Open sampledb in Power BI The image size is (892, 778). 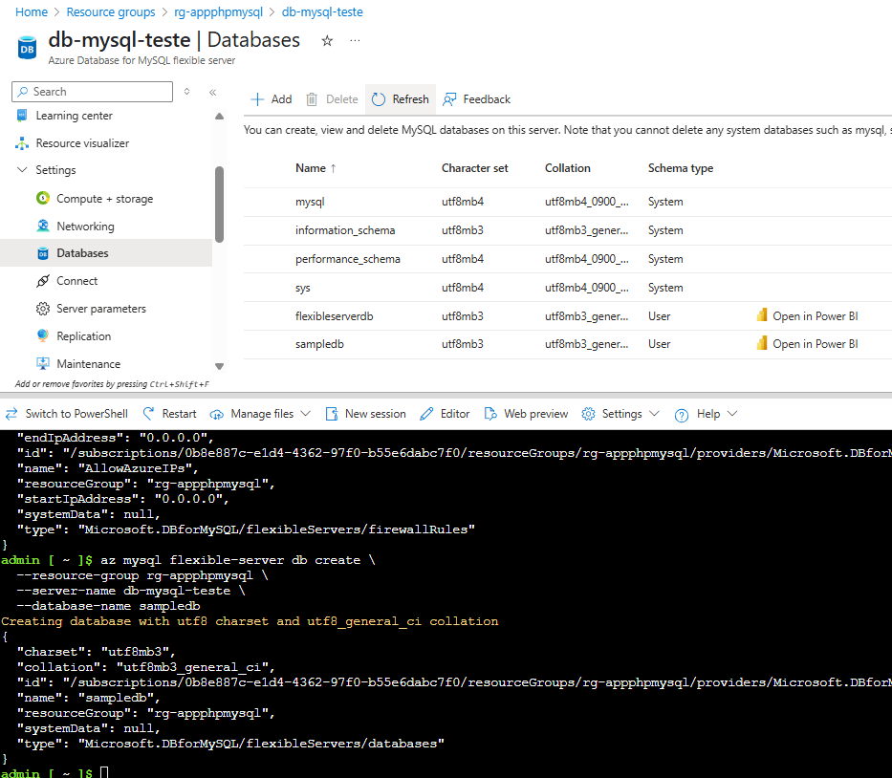coord(815,344)
